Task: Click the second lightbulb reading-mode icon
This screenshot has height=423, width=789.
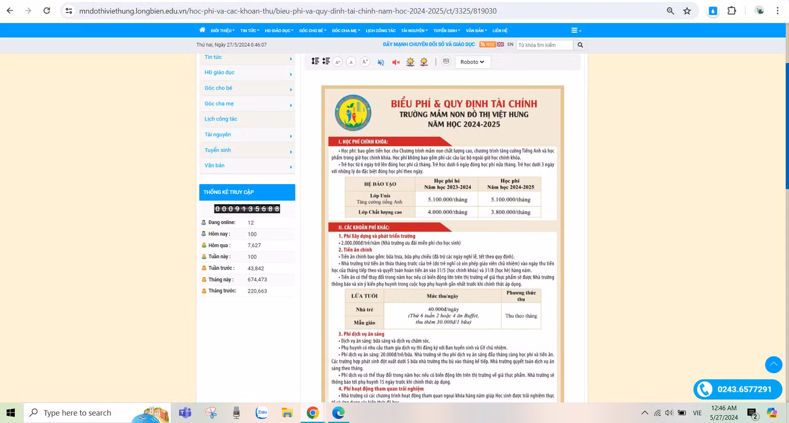Action: click(424, 62)
